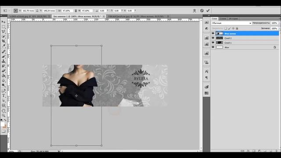The height and width of the screenshot is (158, 281).
Task: Expand the collapsed panel dock
Action: coord(209,16)
